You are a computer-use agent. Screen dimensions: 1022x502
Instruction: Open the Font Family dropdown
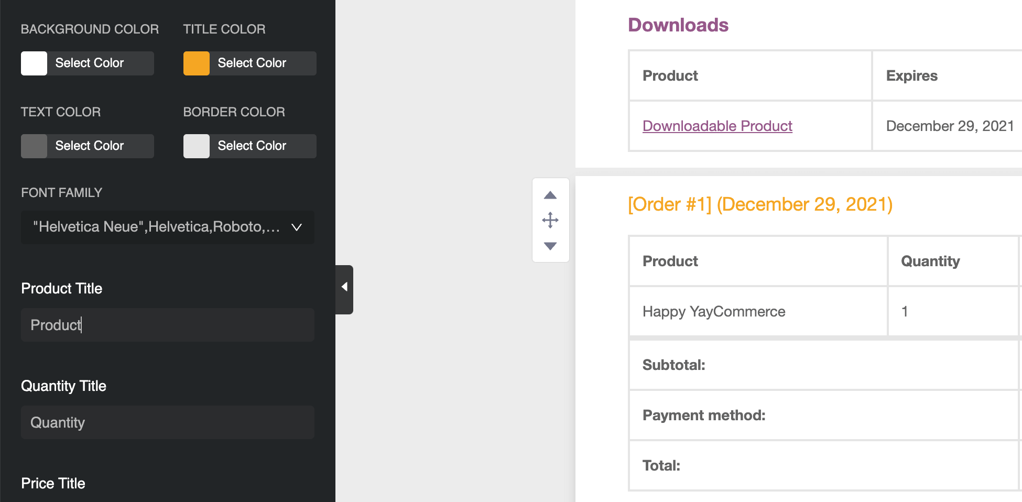[x=167, y=227]
